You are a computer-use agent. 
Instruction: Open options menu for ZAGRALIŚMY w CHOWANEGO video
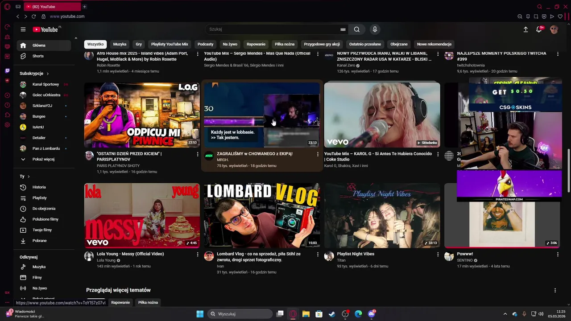318,154
